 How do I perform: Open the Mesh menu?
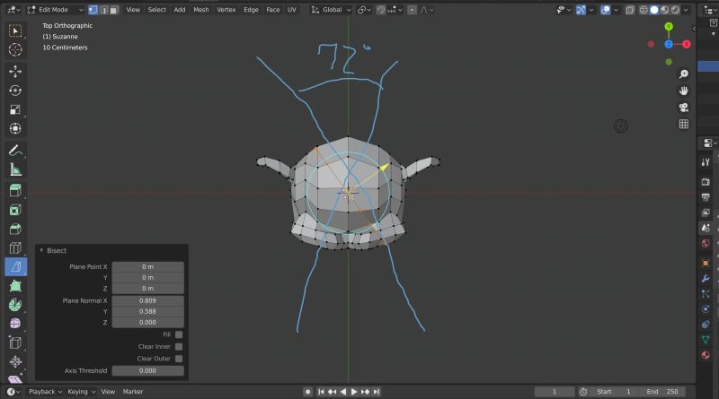coord(200,10)
